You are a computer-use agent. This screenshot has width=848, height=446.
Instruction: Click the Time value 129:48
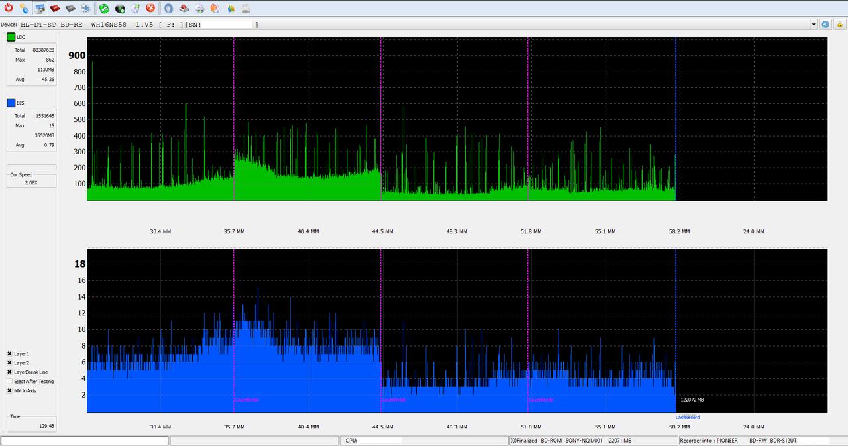click(46, 427)
